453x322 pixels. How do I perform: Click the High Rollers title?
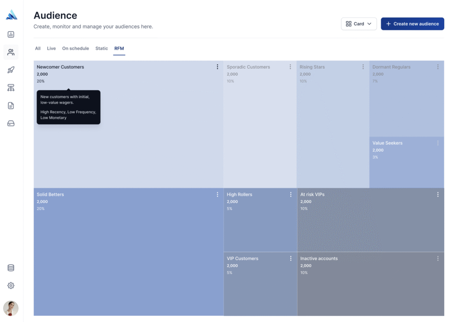pyautogui.click(x=239, y=194)
